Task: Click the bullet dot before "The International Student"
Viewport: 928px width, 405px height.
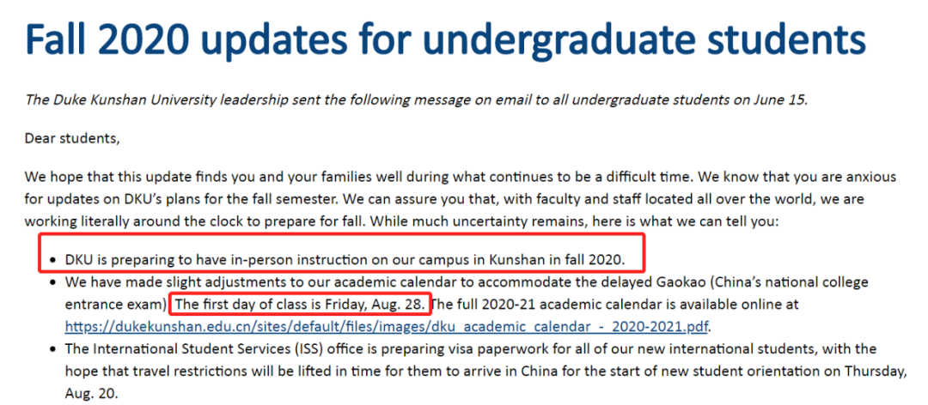Action: (53, 349)
